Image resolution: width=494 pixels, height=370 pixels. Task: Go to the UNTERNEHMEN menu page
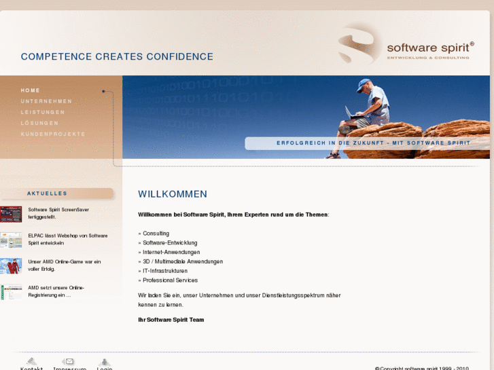46,101
